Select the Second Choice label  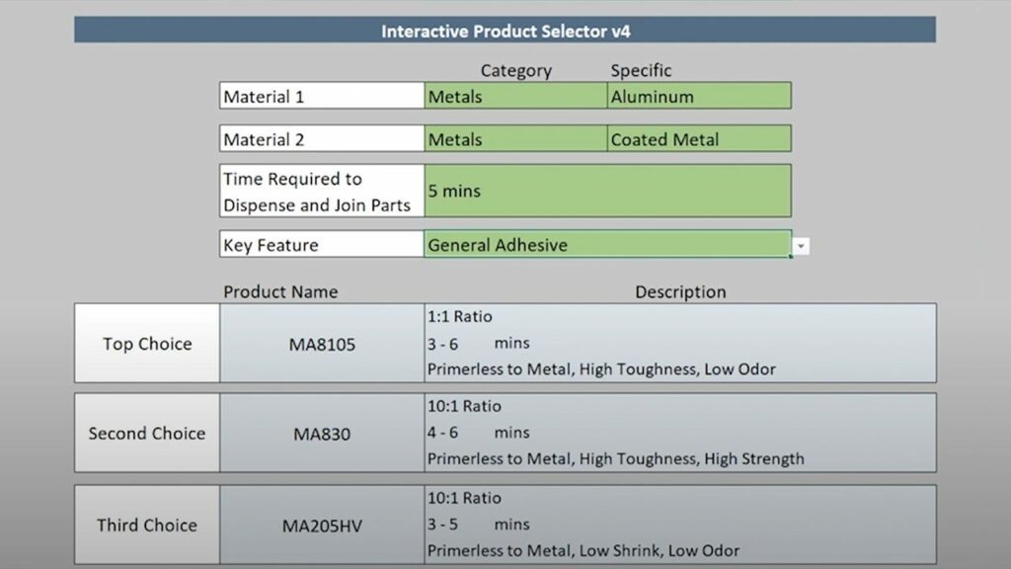pyautogui.click(x=146, y=433)
